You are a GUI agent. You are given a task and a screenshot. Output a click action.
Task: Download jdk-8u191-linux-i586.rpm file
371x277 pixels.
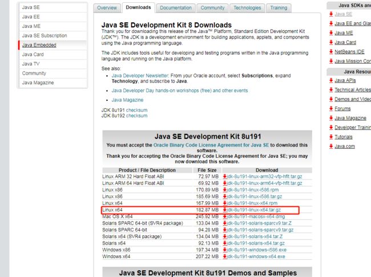point(252,190)
